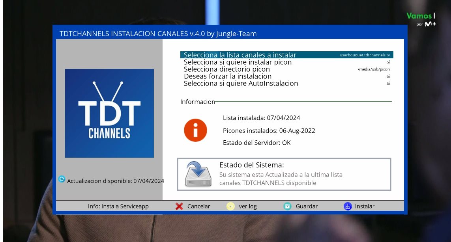Click the orange information icon
The image size is (451, 242).
[195, 130]
